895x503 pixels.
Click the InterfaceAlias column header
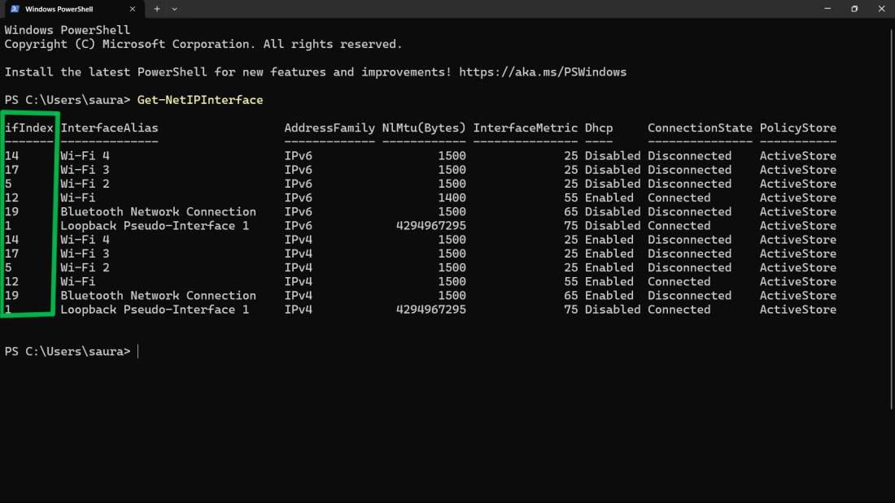(109, 128)
